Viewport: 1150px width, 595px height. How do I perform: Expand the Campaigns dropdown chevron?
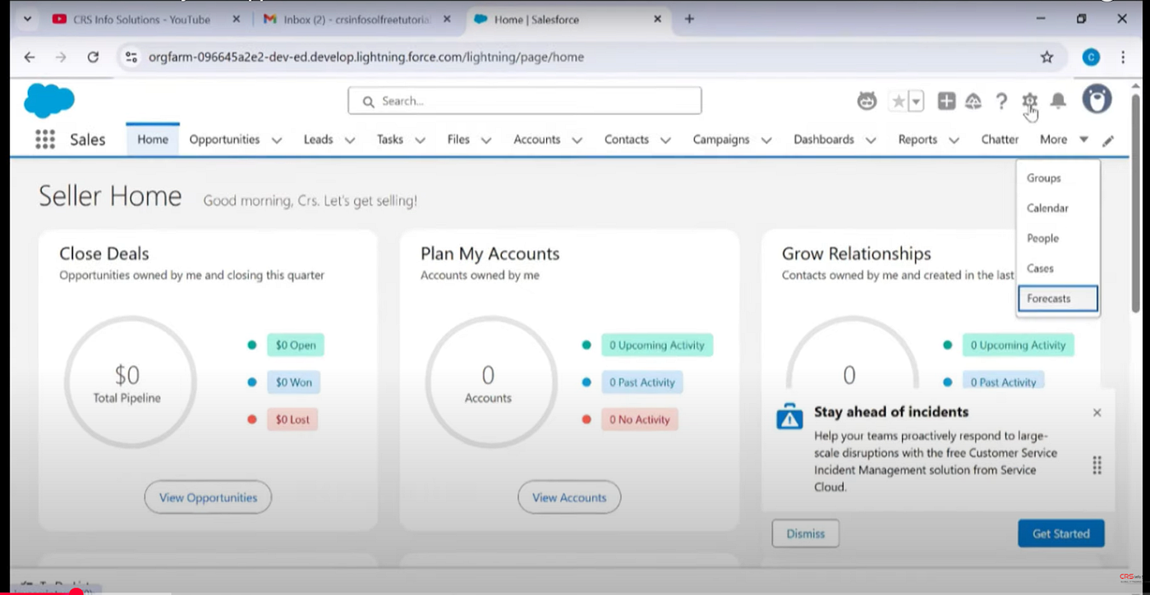click(x=766, y=140)
